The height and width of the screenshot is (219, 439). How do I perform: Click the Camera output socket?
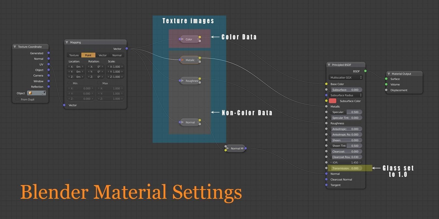tap(49, 76)
